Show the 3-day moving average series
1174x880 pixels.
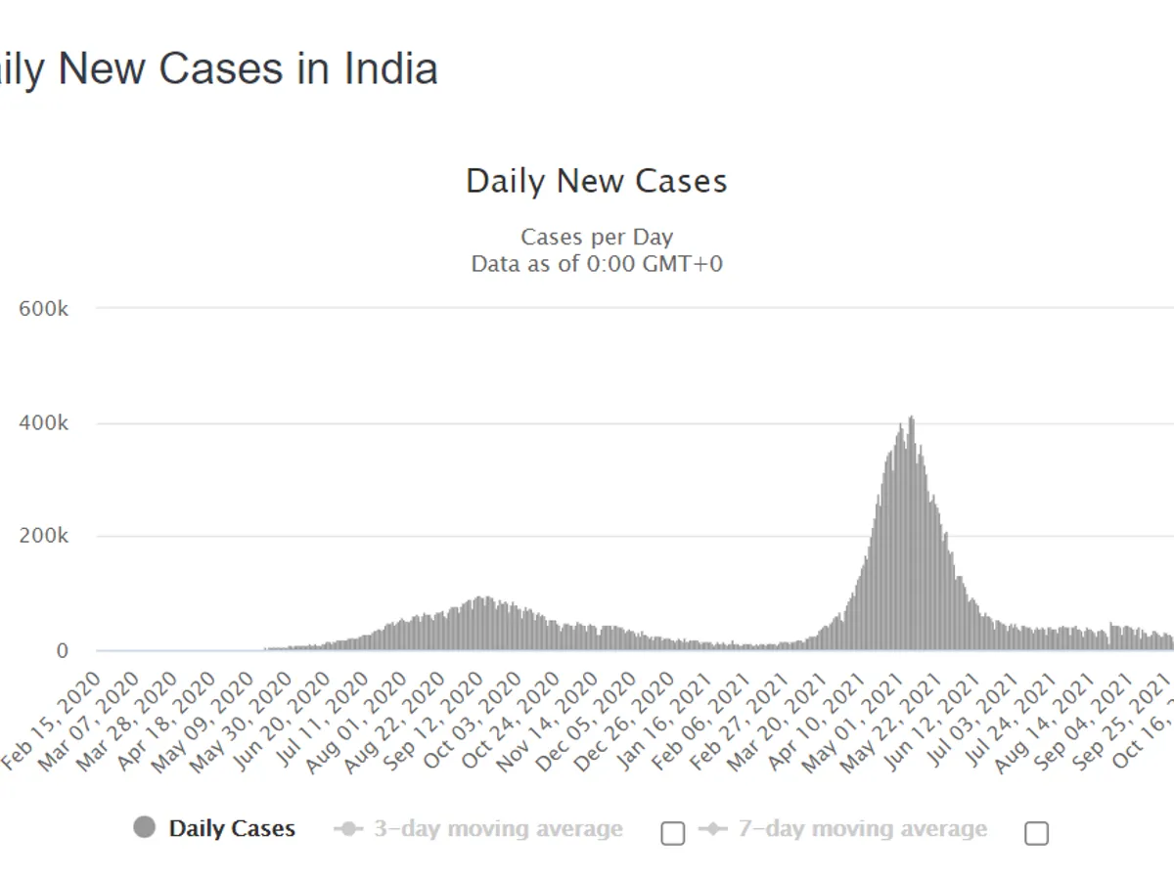point(498,829)
